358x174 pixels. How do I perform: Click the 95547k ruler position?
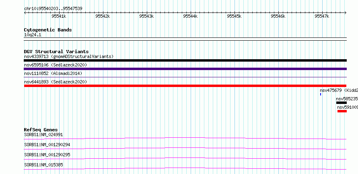point(322,16)
